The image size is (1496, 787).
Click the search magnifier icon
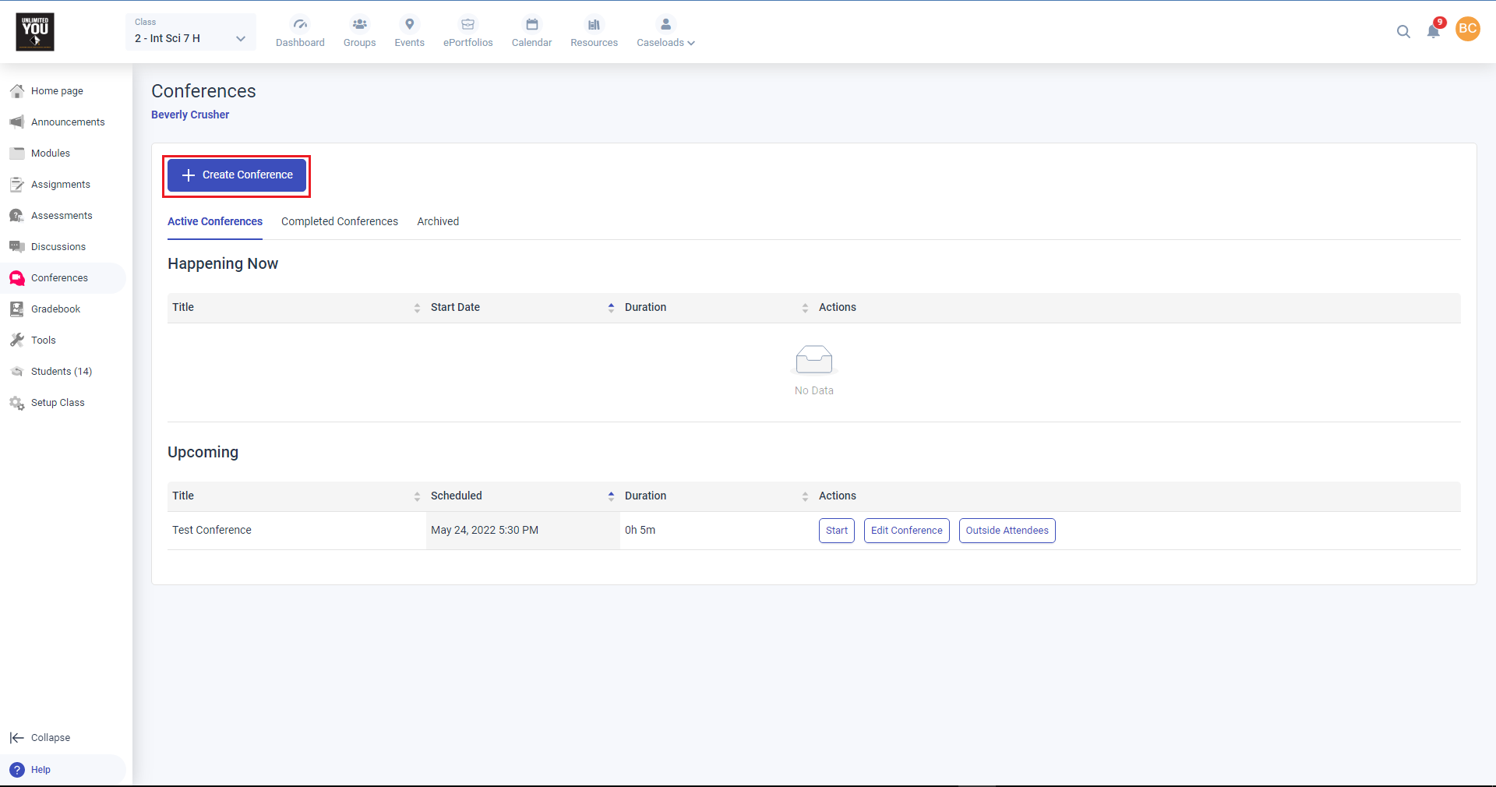(1403, 32)
